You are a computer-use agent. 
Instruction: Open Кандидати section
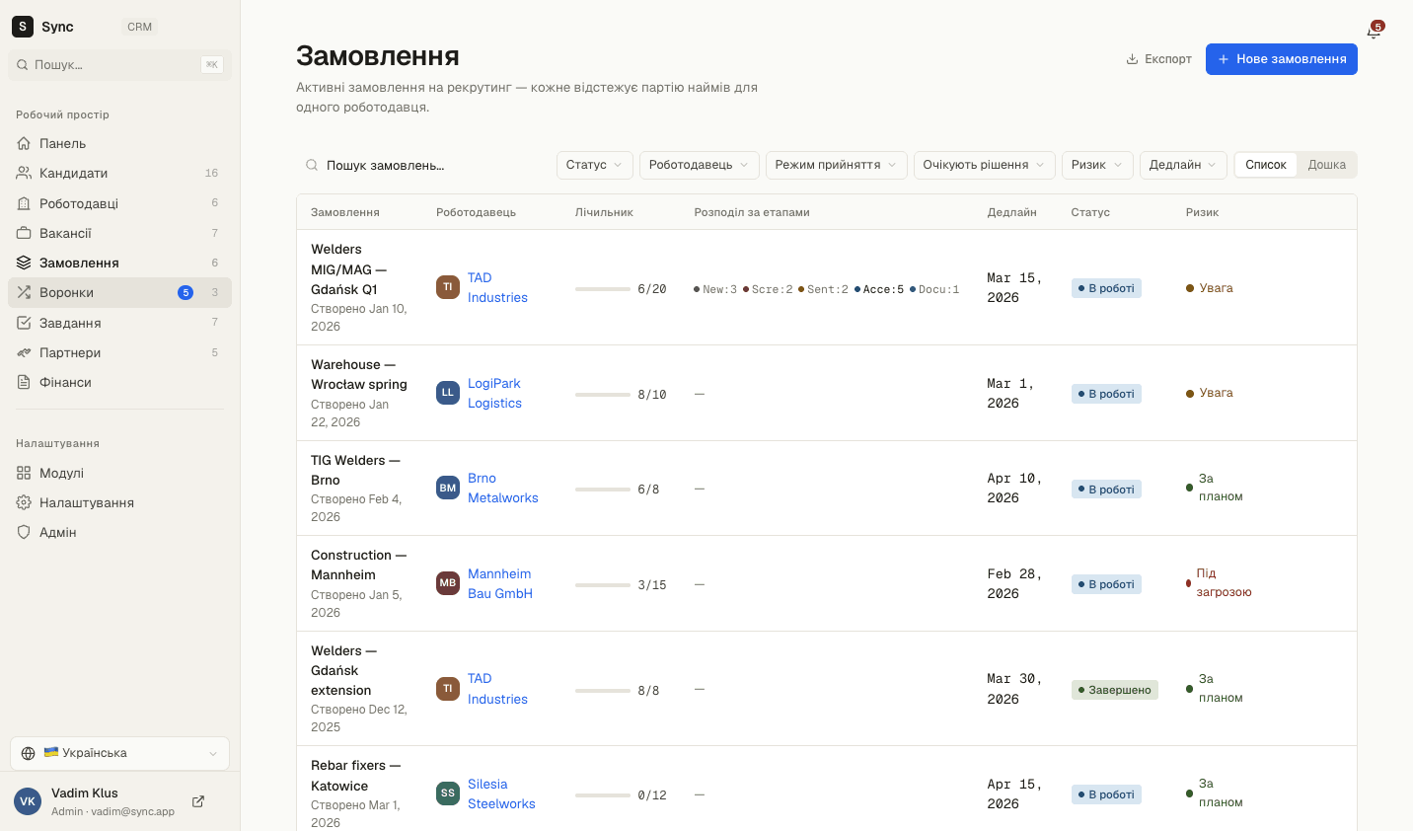(119, 173)
